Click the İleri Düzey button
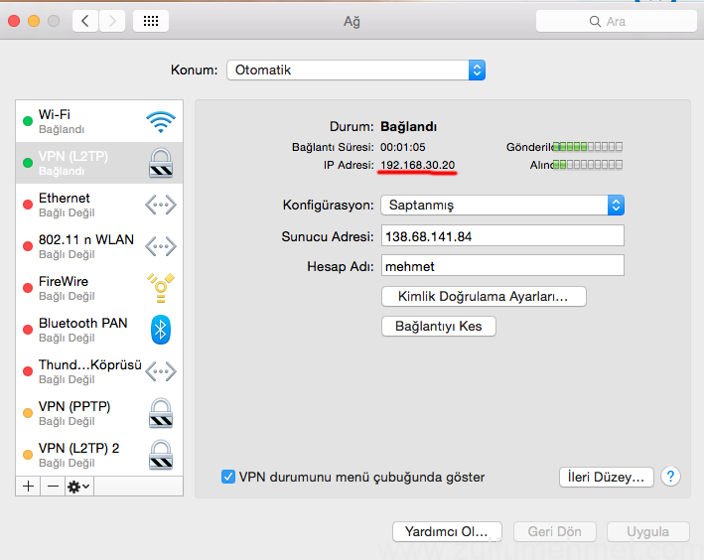The width and height of the screenshot is (704, 560). coord(606,477)
